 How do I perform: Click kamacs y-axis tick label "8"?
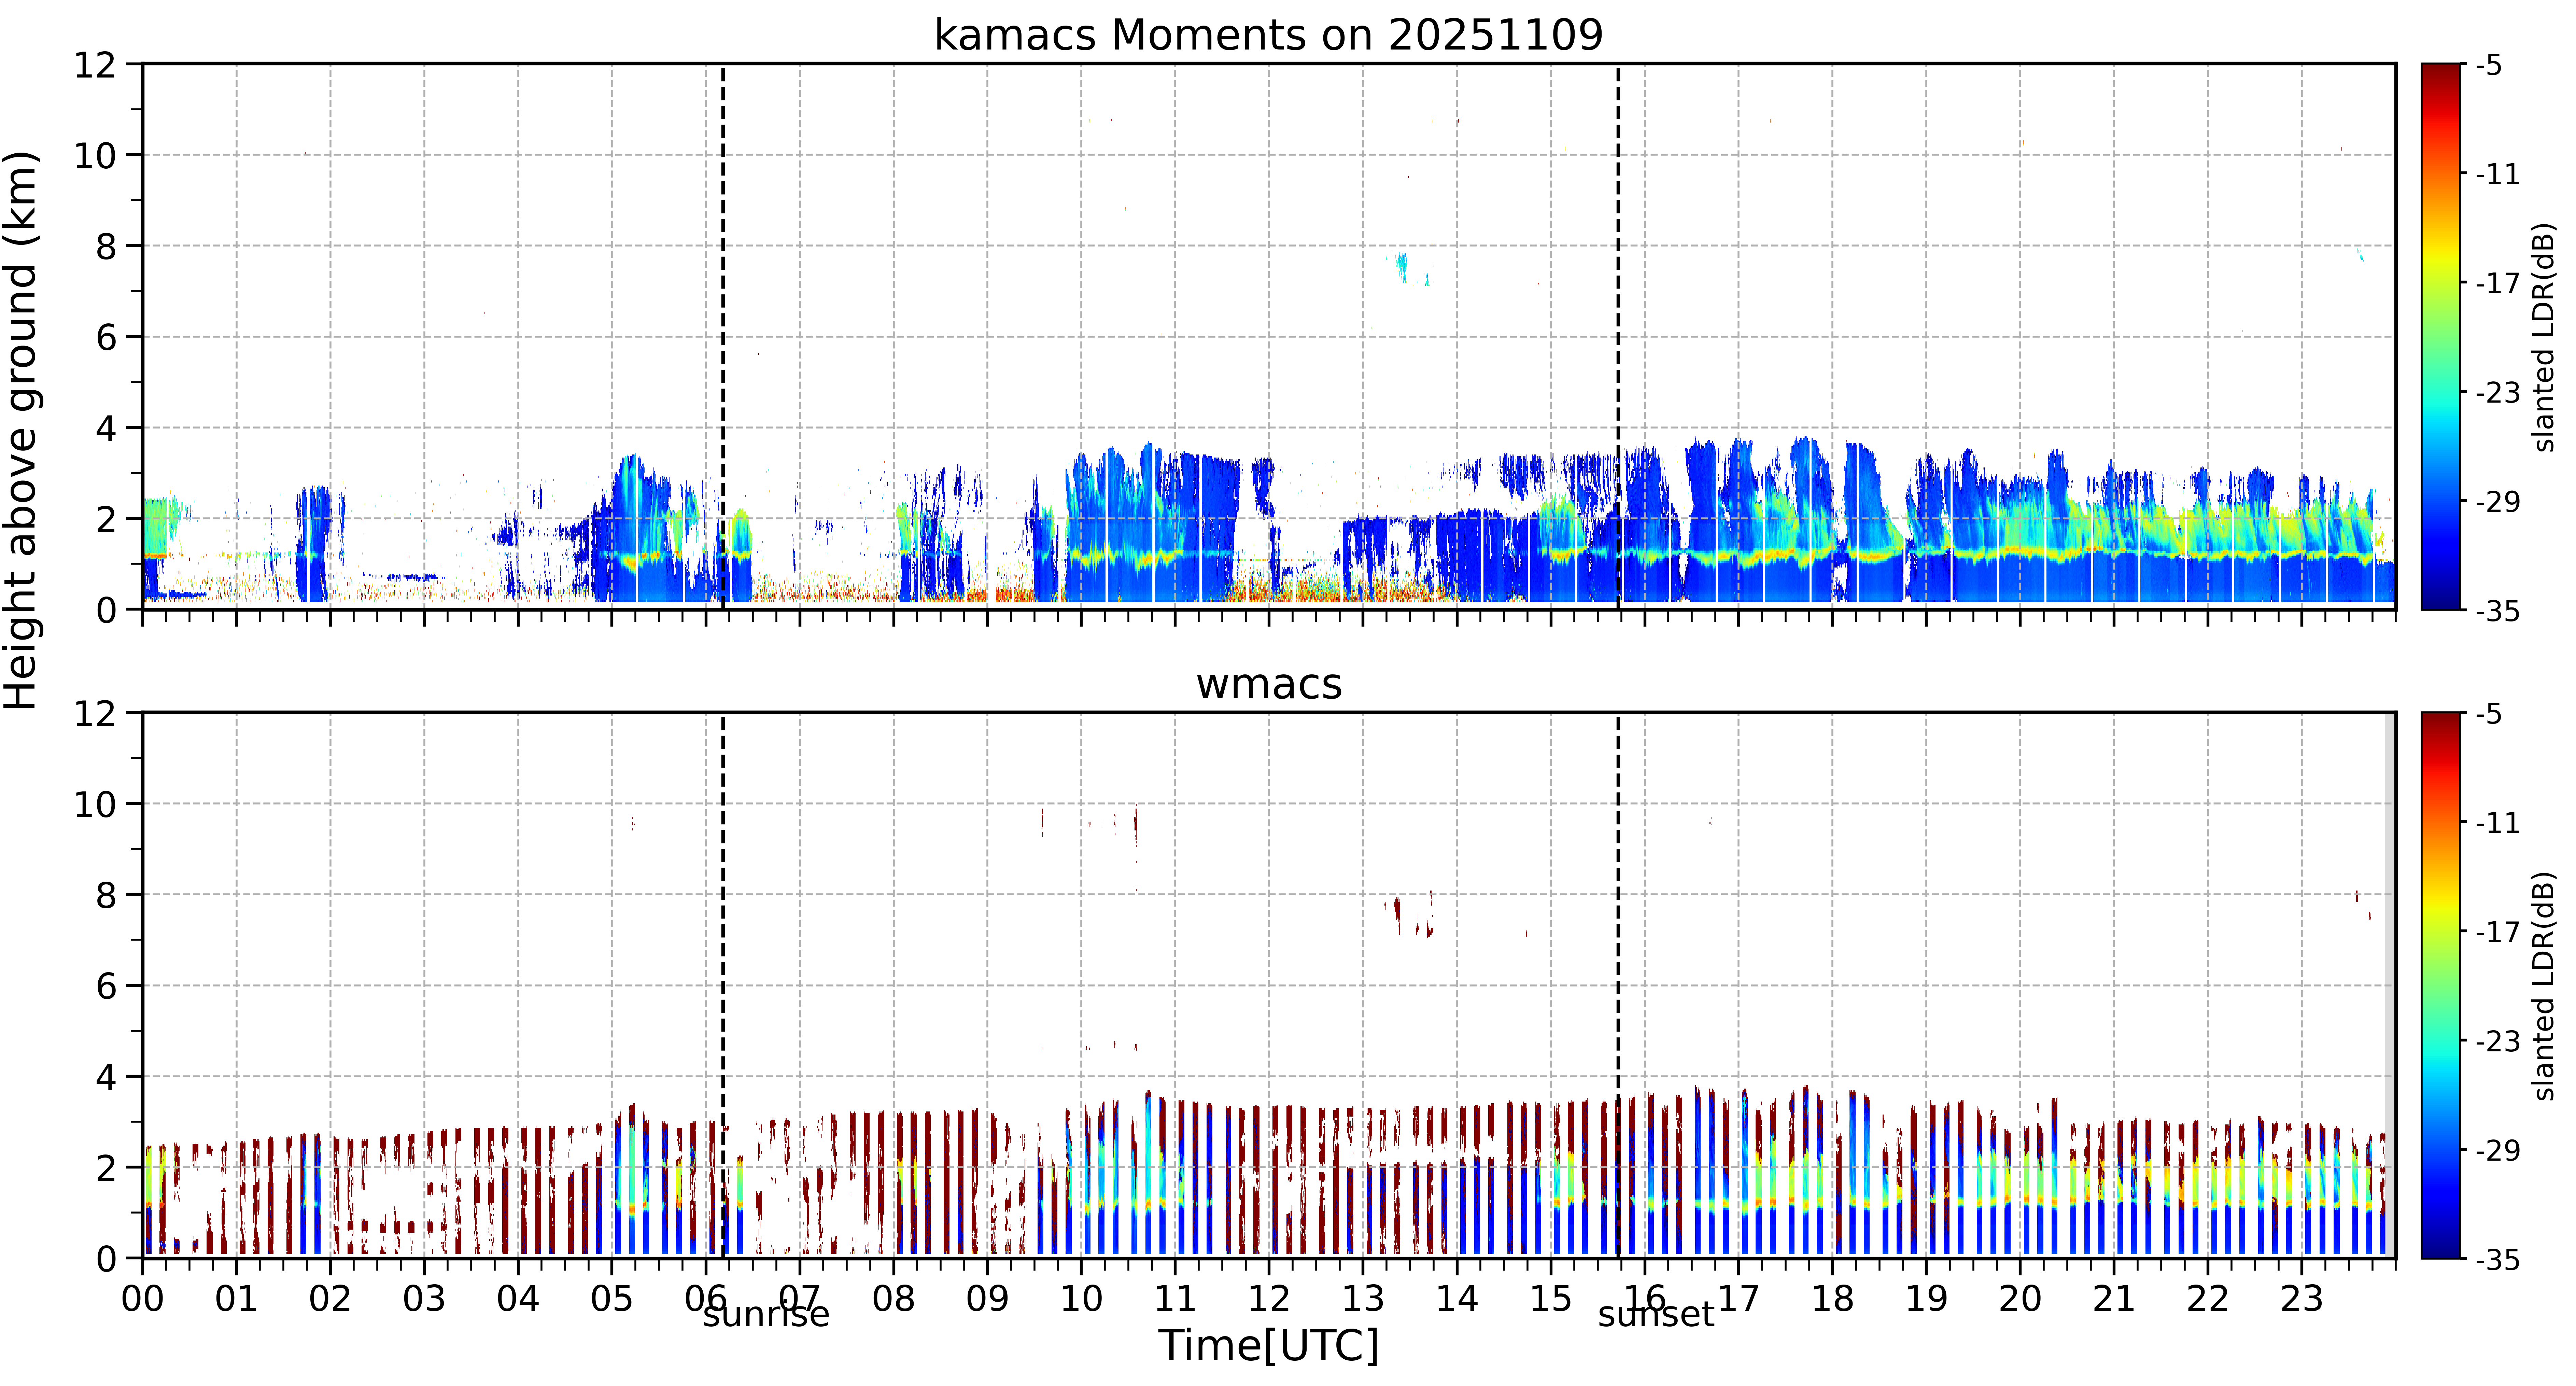coord(106,247)
